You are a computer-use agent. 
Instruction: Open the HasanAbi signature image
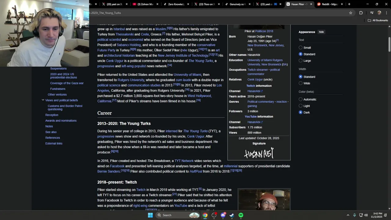pos(259,153)
